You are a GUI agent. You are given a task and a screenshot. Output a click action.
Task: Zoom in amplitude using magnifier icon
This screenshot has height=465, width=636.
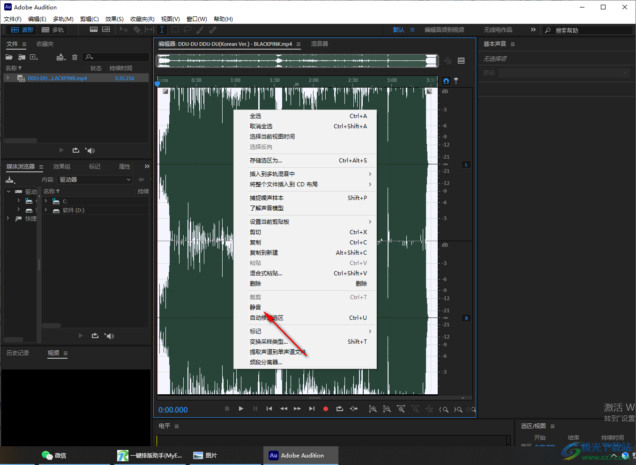373,409
